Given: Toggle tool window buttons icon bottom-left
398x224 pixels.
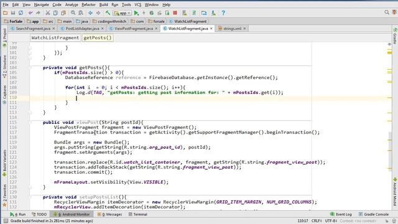Looking at the screenshot, I should click(x=6, y=221).
